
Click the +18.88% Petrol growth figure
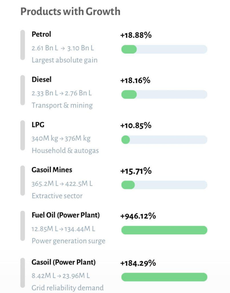136,35
